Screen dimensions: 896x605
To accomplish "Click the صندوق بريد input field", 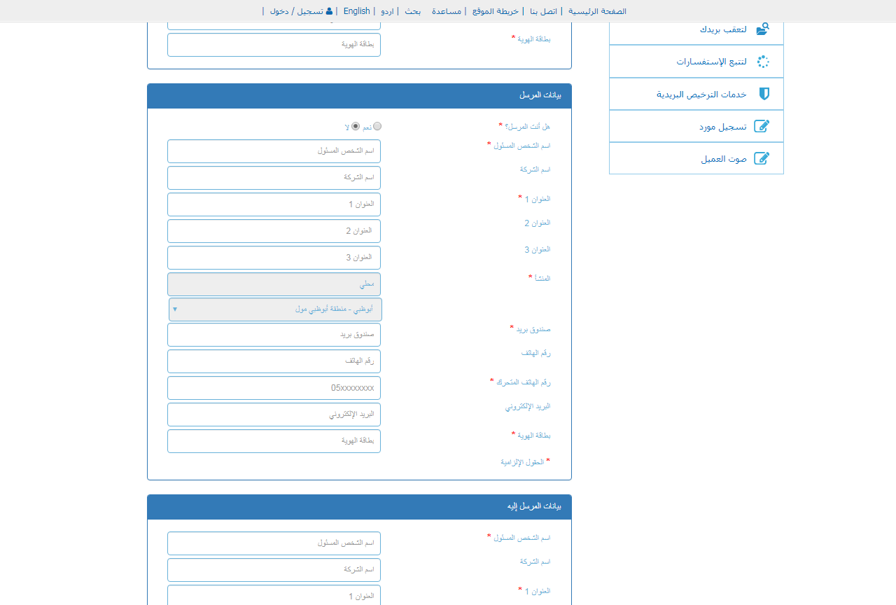I will point(274,335).
